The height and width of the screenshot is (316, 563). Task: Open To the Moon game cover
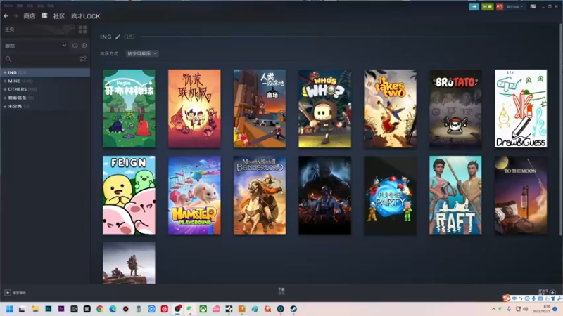(x=521, y=195)
